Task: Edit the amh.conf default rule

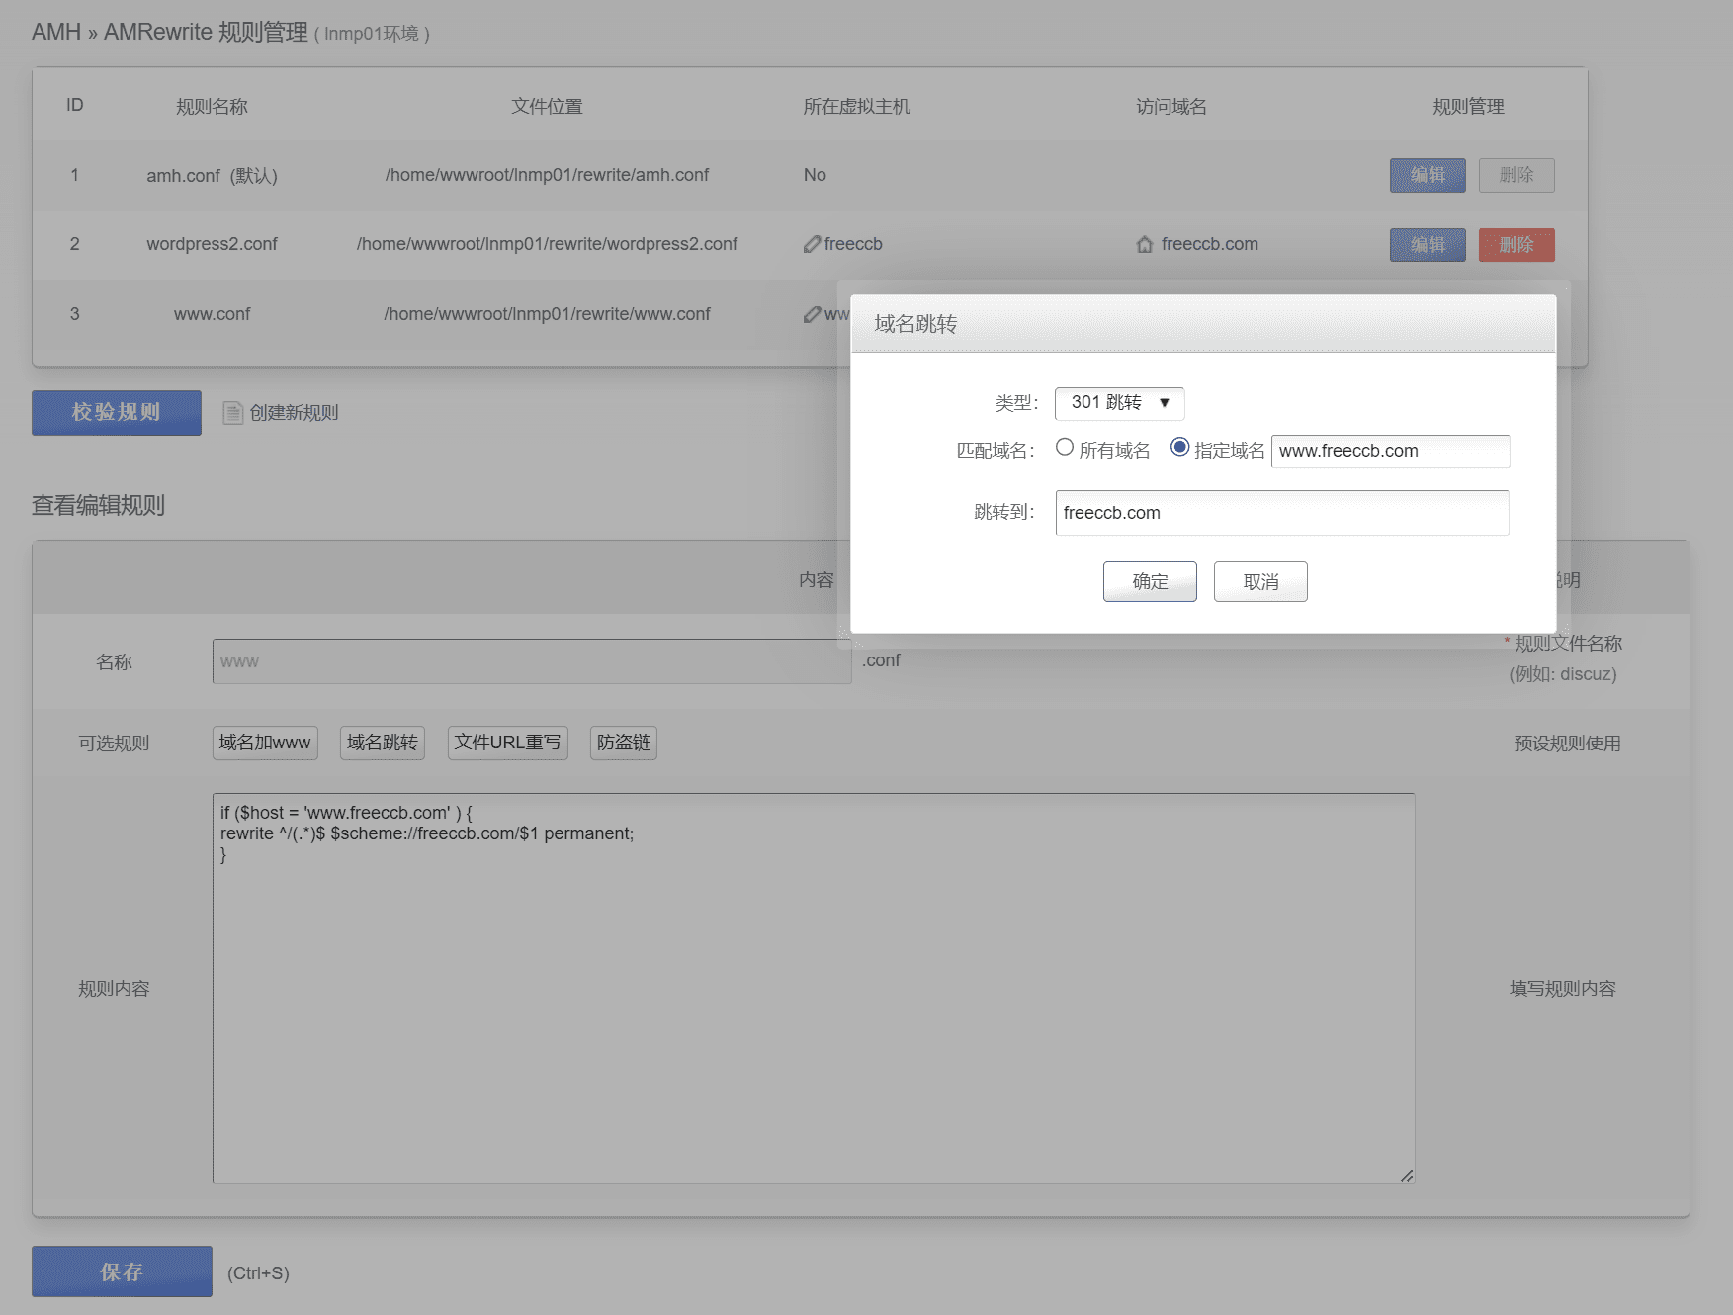Action: [1427, 176]
